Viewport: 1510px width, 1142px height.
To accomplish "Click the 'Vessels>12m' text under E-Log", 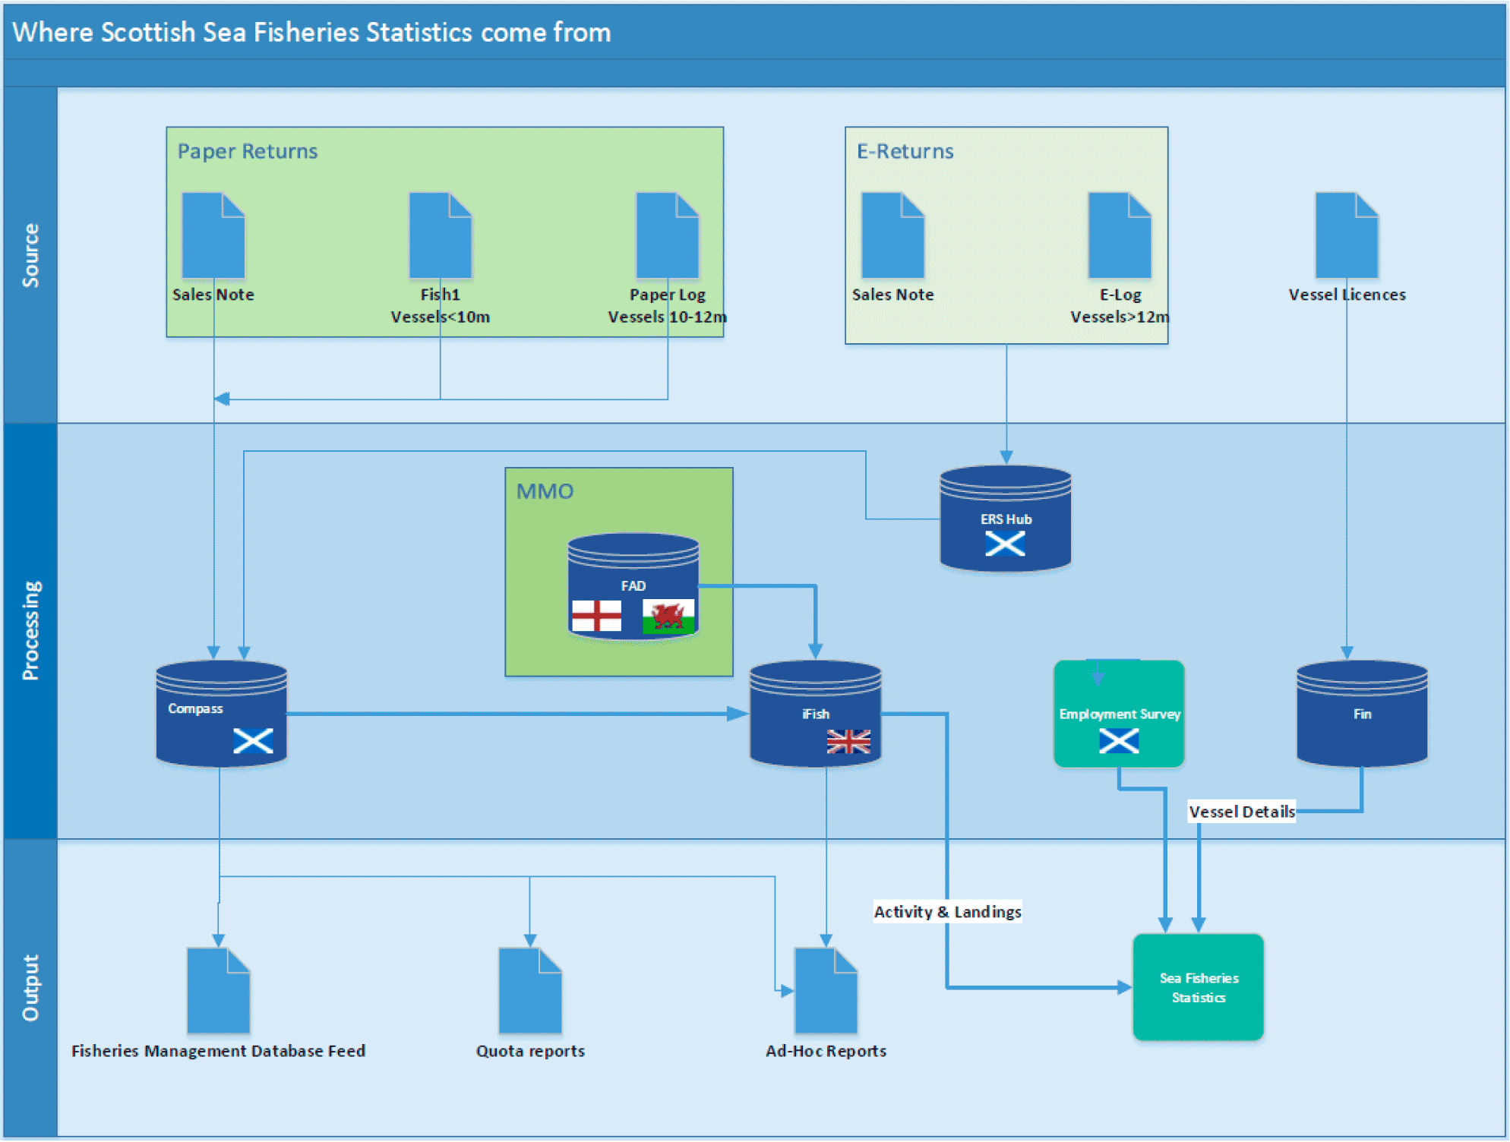I will (x=1120, y=317).
